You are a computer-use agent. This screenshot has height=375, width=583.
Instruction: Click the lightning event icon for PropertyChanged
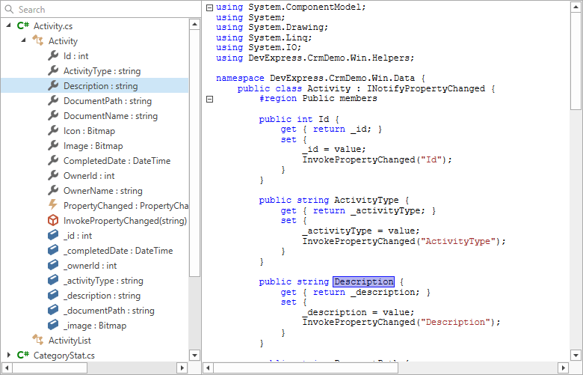(x=53, y=204)
